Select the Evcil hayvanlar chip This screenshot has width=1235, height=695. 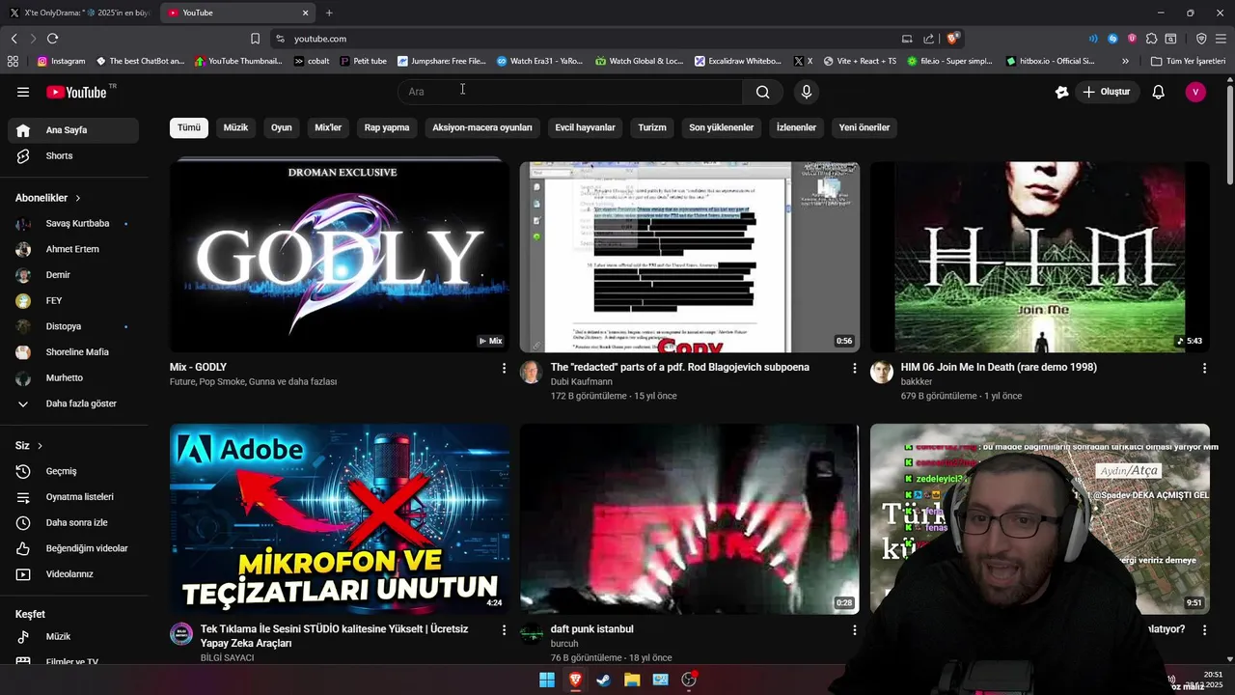click(585, 127)
